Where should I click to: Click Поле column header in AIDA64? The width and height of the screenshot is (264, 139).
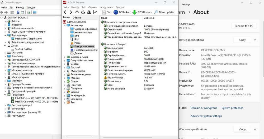pos(121,18)
